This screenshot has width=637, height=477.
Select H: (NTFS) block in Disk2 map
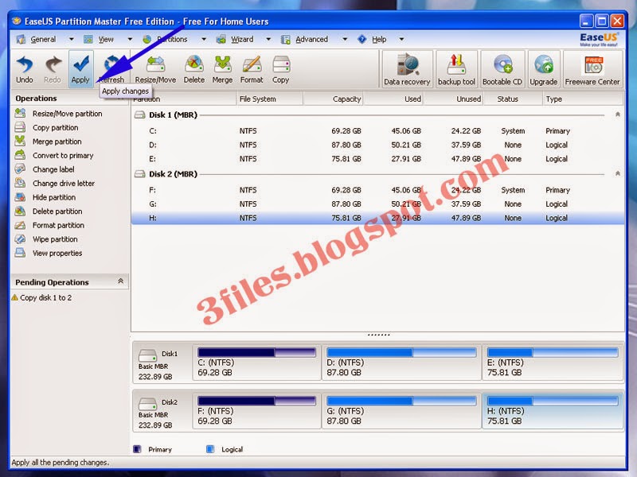pos(552,411)
